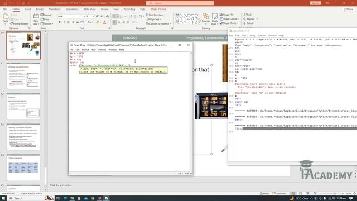The image size is (357, 201).
Task: Switch to Reading View icon
Action: pos(307,193)
